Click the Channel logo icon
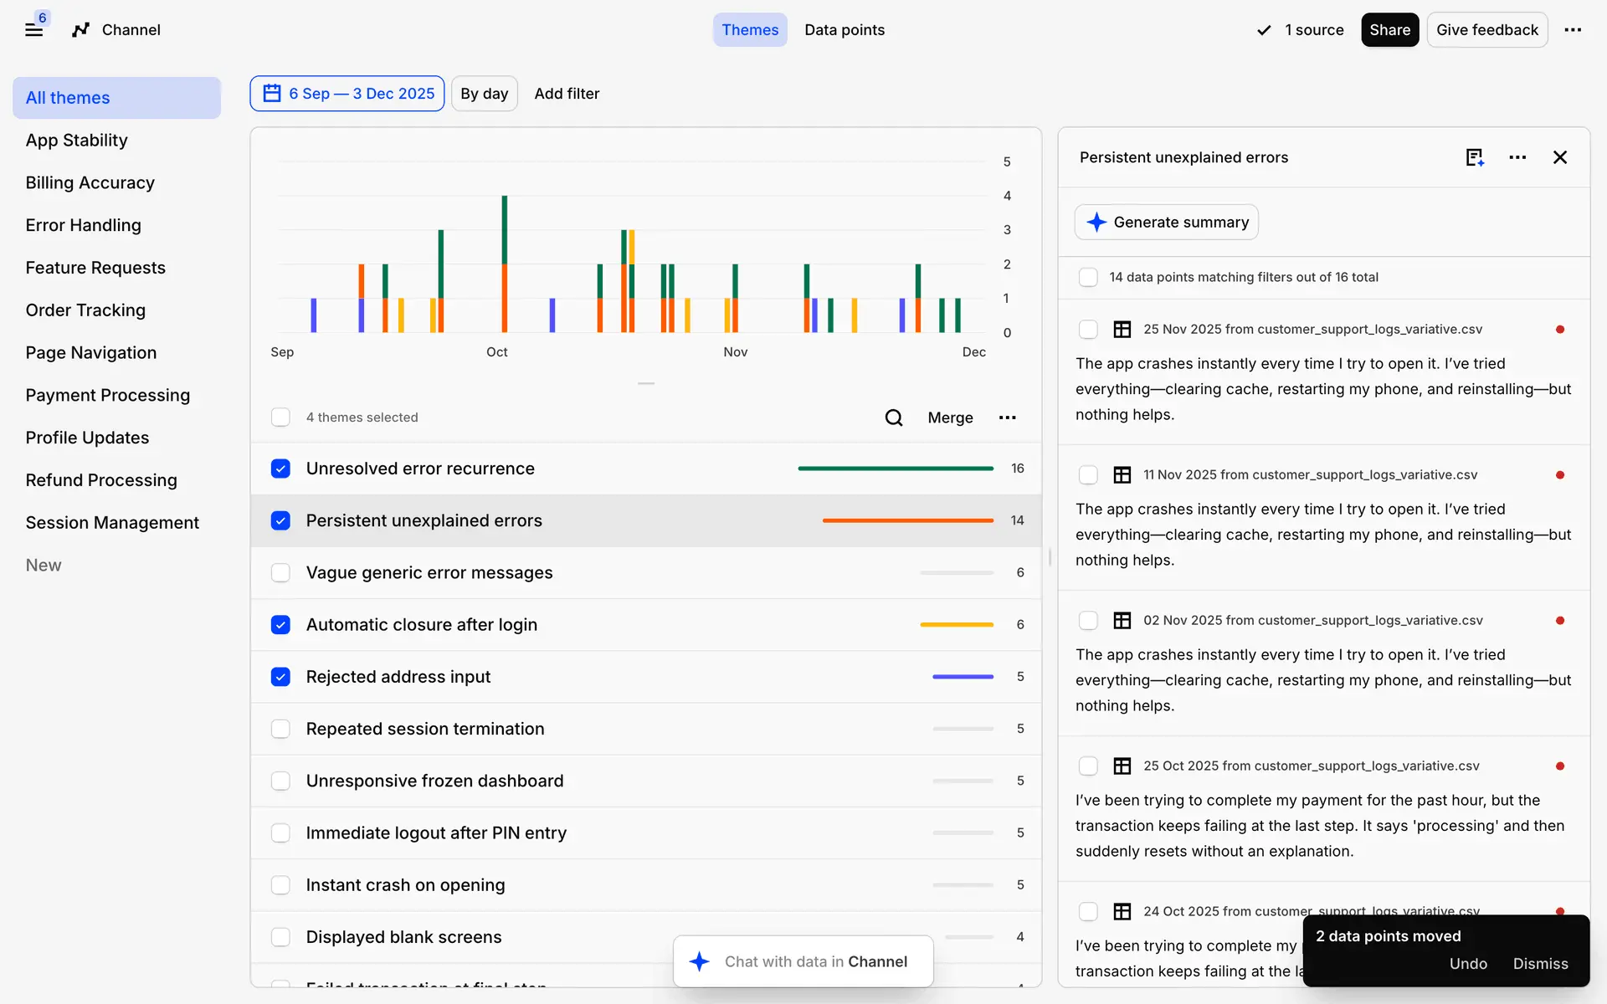The height and width of the screenshot is (1004, 1607). pos(80,30)
